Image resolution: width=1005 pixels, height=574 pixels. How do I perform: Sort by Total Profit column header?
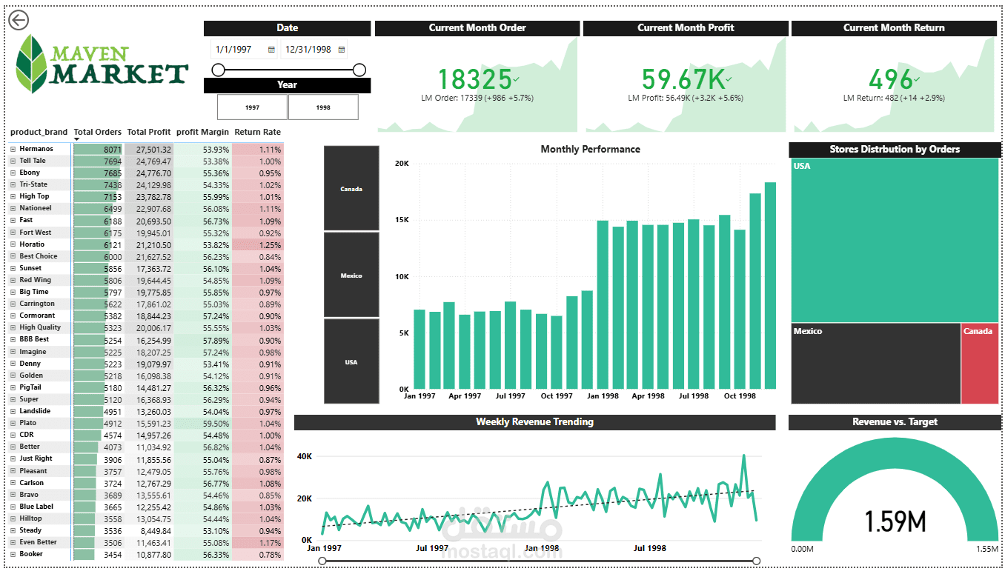click(149, 132)
